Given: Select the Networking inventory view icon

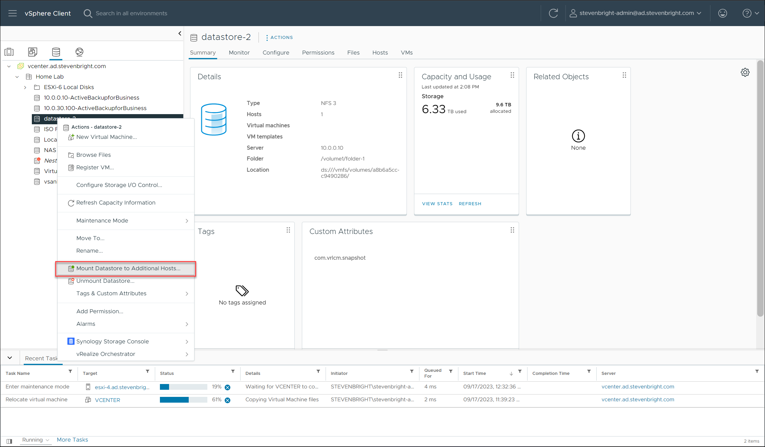Looking at the screenshot, I should click(x=79, y=52).
